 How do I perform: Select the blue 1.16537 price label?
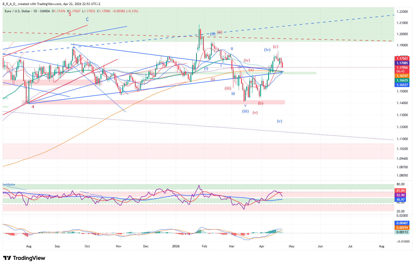click(402, 85)
